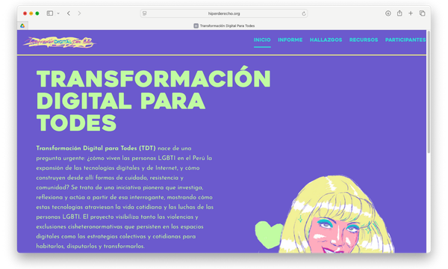448x269 pixels.
Task: Add a new tab with plus icon
Action: pyautogui.click(x=411, y=13)
